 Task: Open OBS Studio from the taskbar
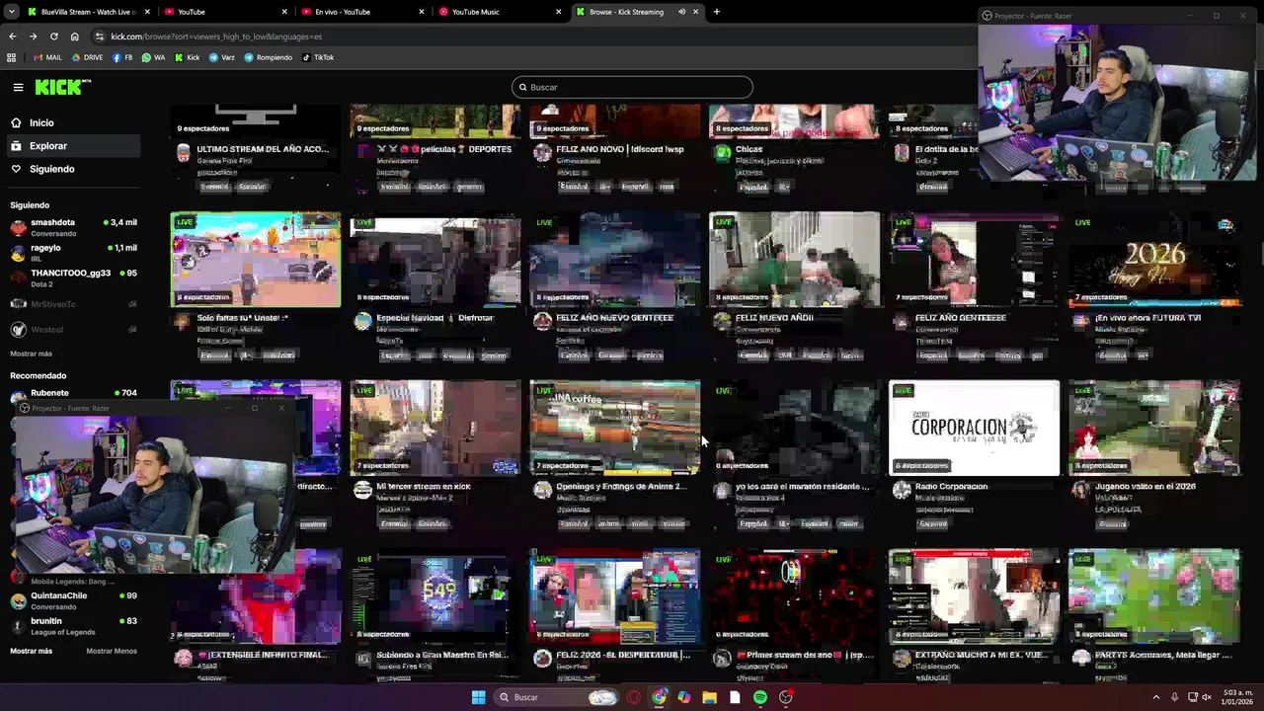click(x=785, y=697)
